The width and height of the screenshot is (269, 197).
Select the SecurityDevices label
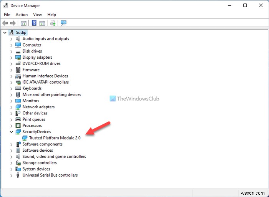tap(37, 132)
